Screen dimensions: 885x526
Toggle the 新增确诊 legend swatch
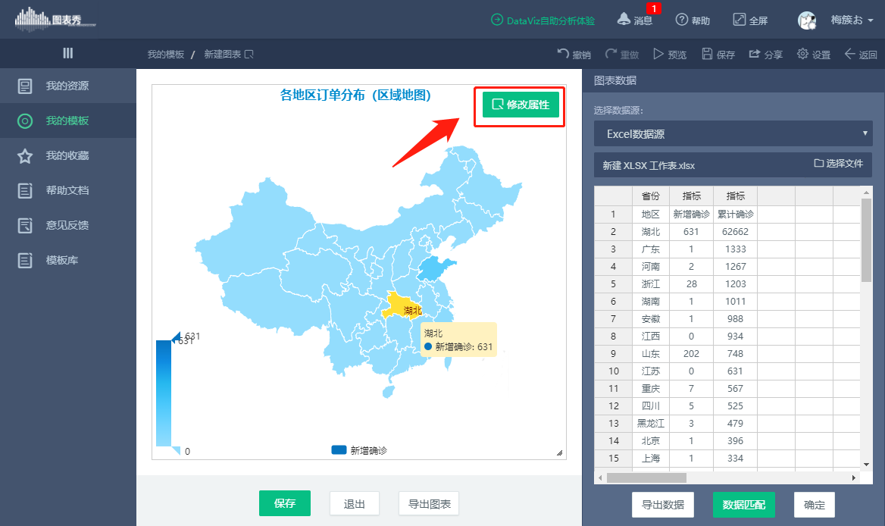click(339, 449)
